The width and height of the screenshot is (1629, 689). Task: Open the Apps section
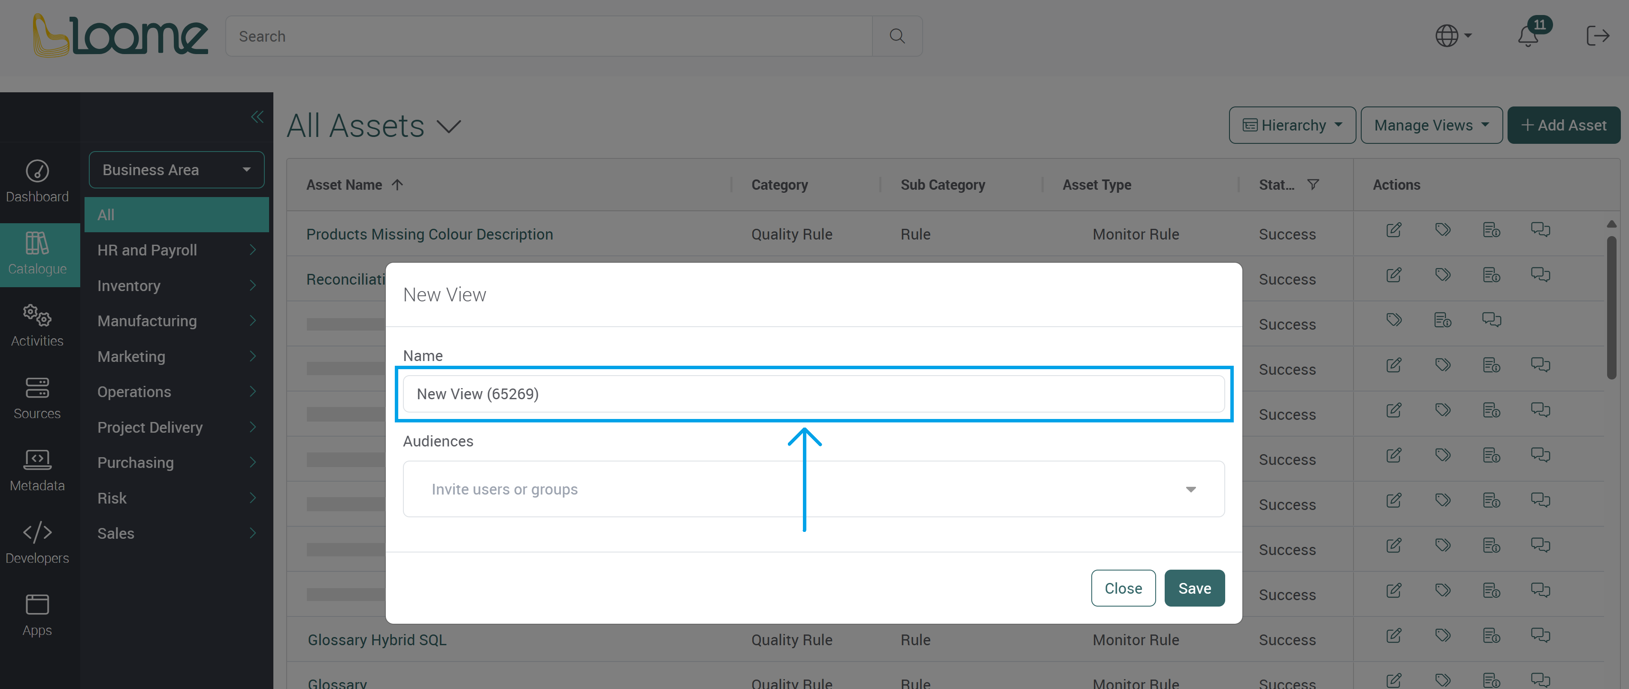tap(37, 615)
